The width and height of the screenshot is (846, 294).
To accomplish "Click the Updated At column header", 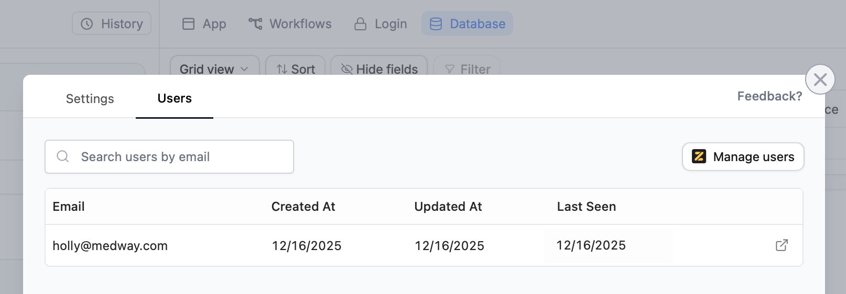I will 448,207.
